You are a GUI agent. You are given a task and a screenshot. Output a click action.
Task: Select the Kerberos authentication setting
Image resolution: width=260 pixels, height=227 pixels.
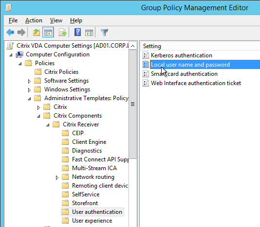(x=182, y=55)
